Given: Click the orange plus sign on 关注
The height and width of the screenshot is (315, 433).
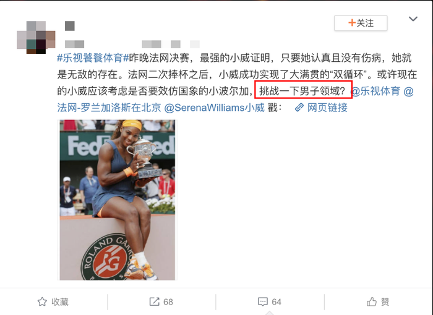Looking at the screenshot, I should [352, 23].
